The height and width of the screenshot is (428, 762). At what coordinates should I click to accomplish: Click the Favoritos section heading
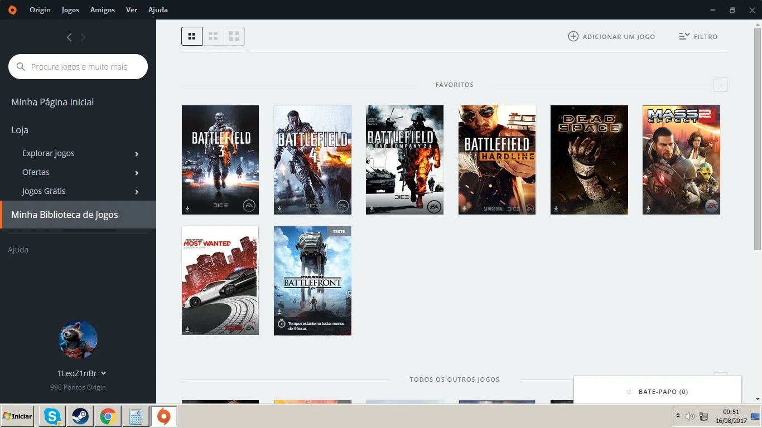click(455, 85)
